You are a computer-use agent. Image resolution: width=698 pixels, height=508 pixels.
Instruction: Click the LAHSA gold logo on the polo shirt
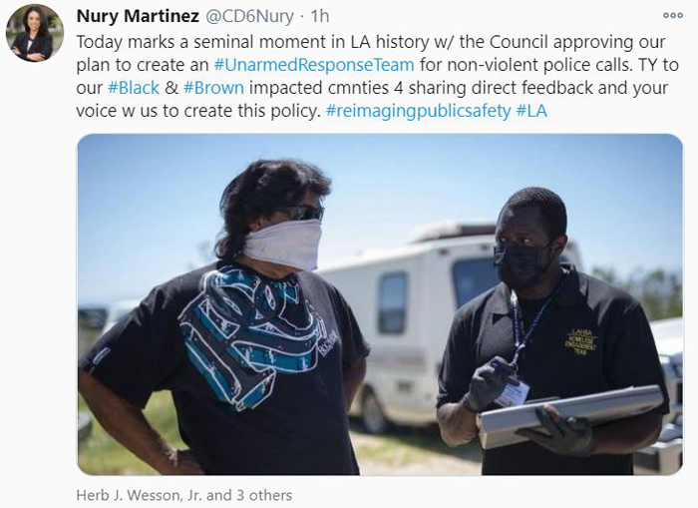click(x=580, y=341)
